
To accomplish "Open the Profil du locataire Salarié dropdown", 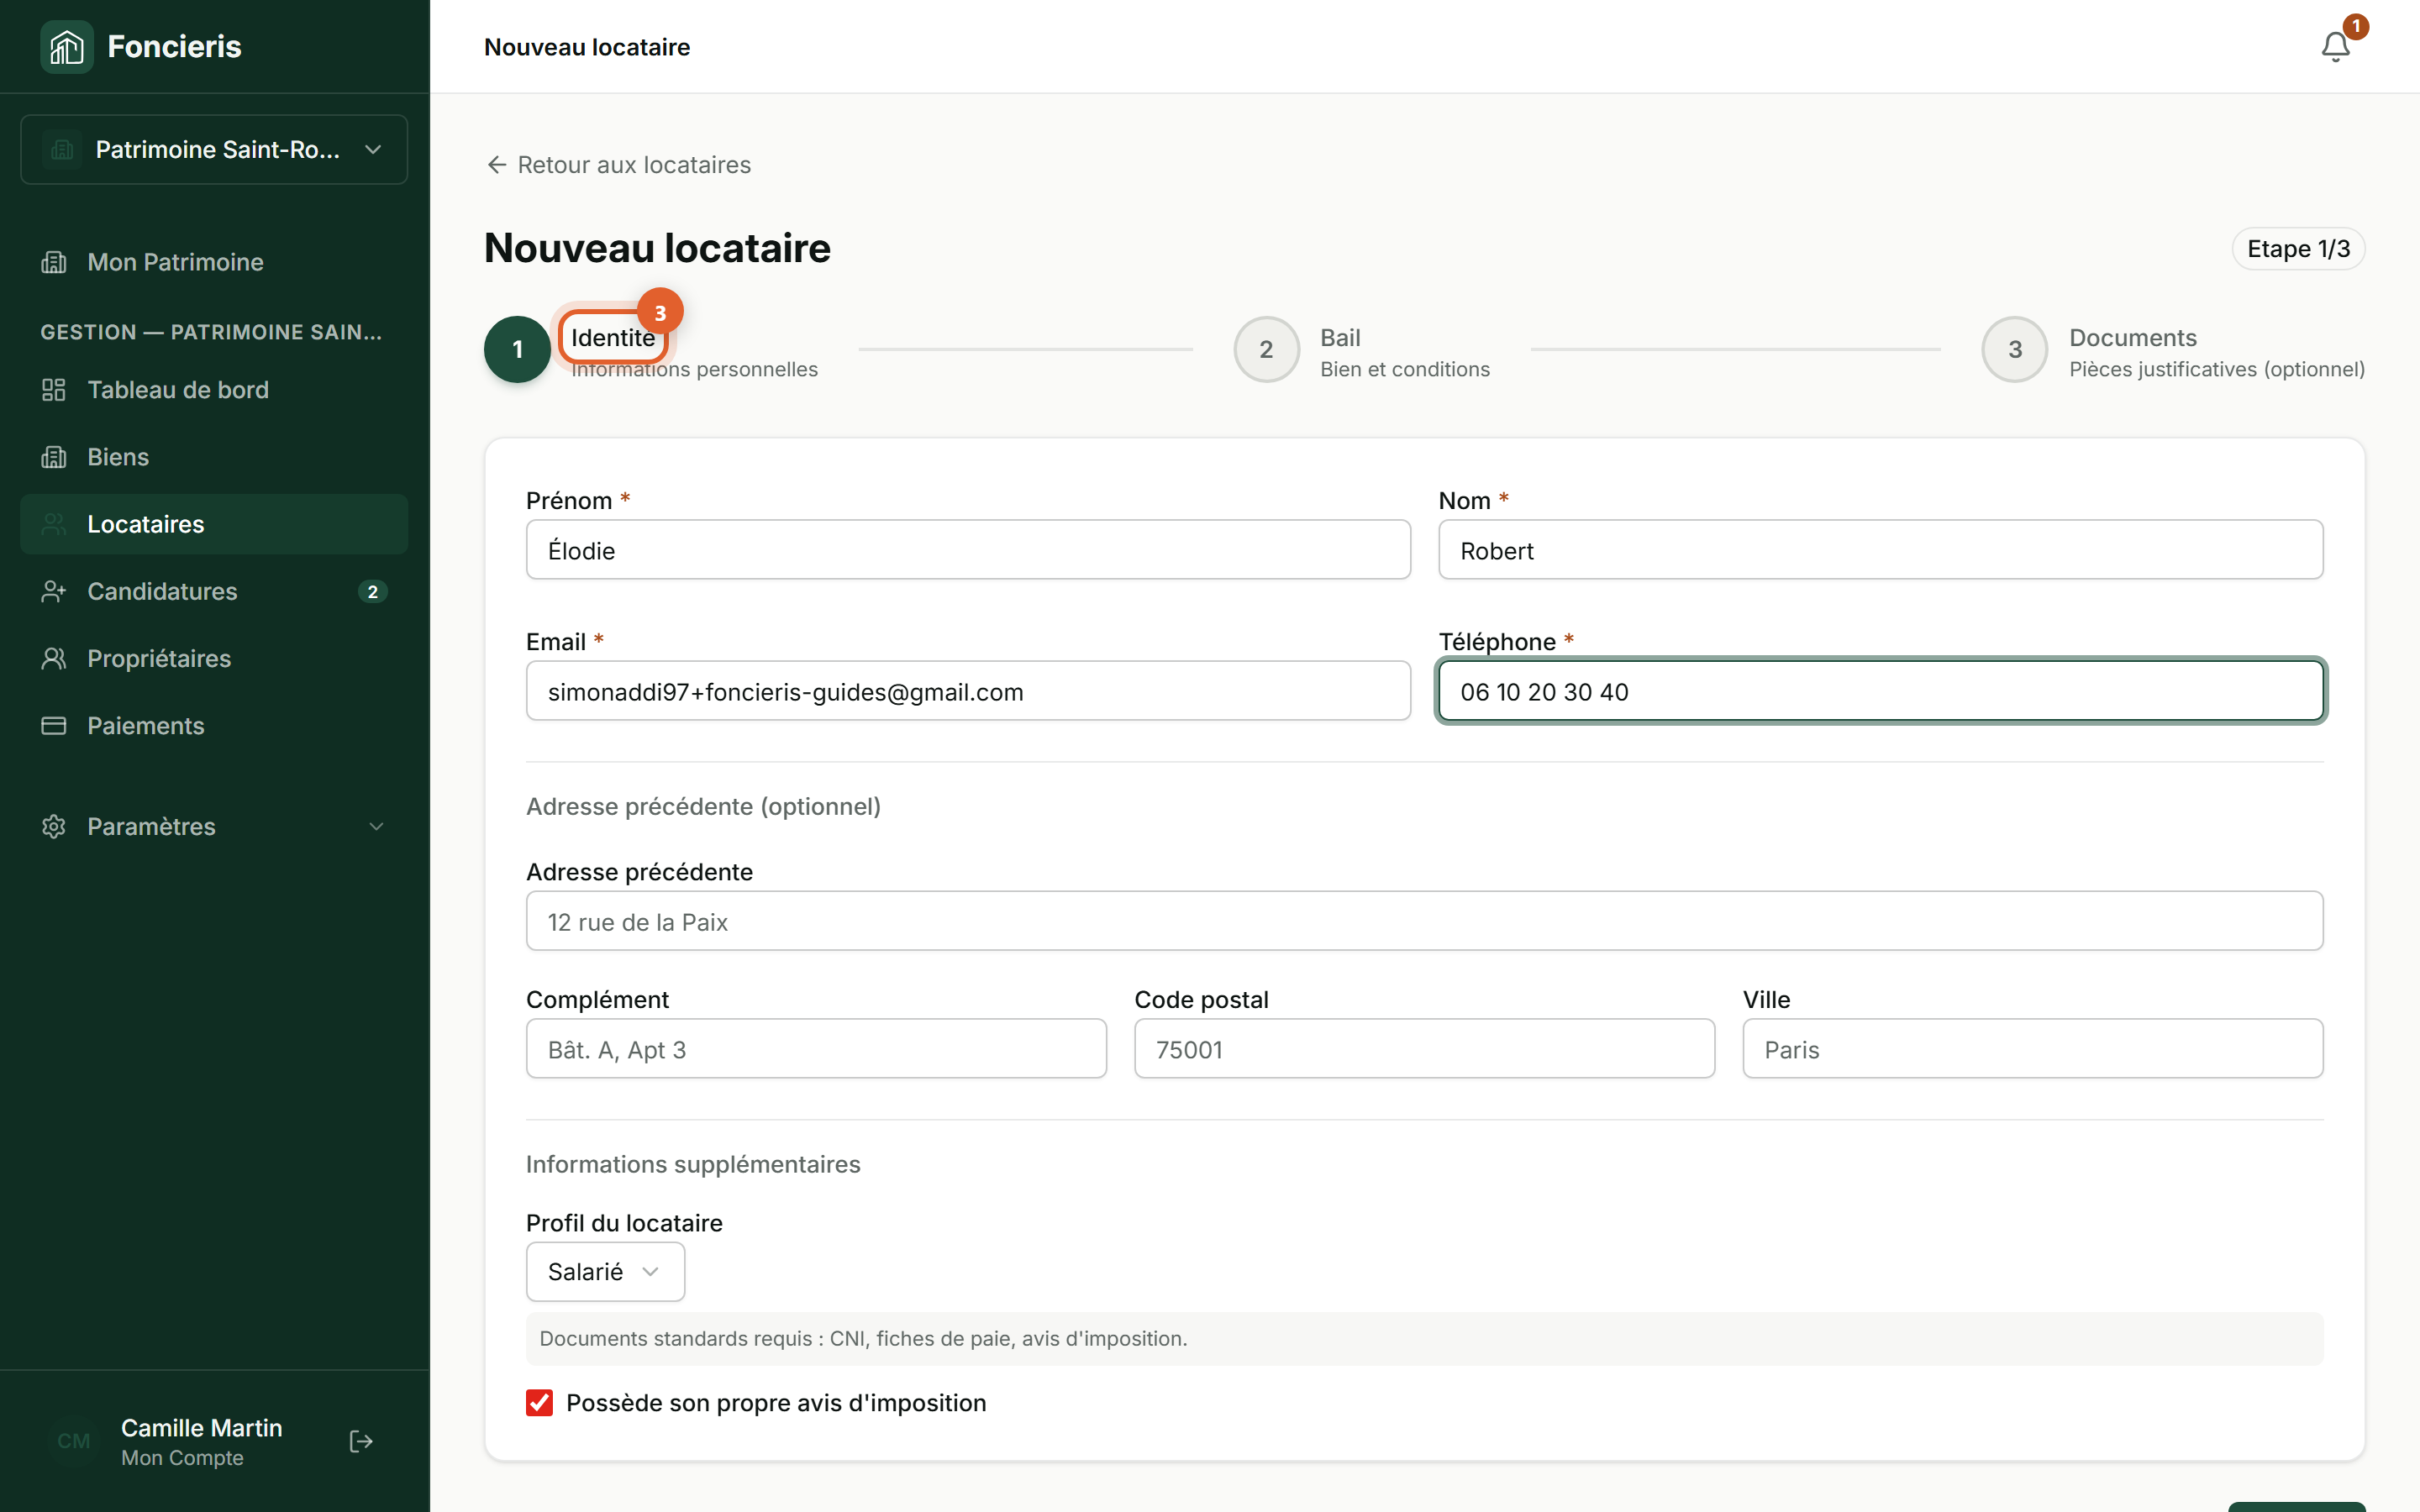I will coord(605,1271).
